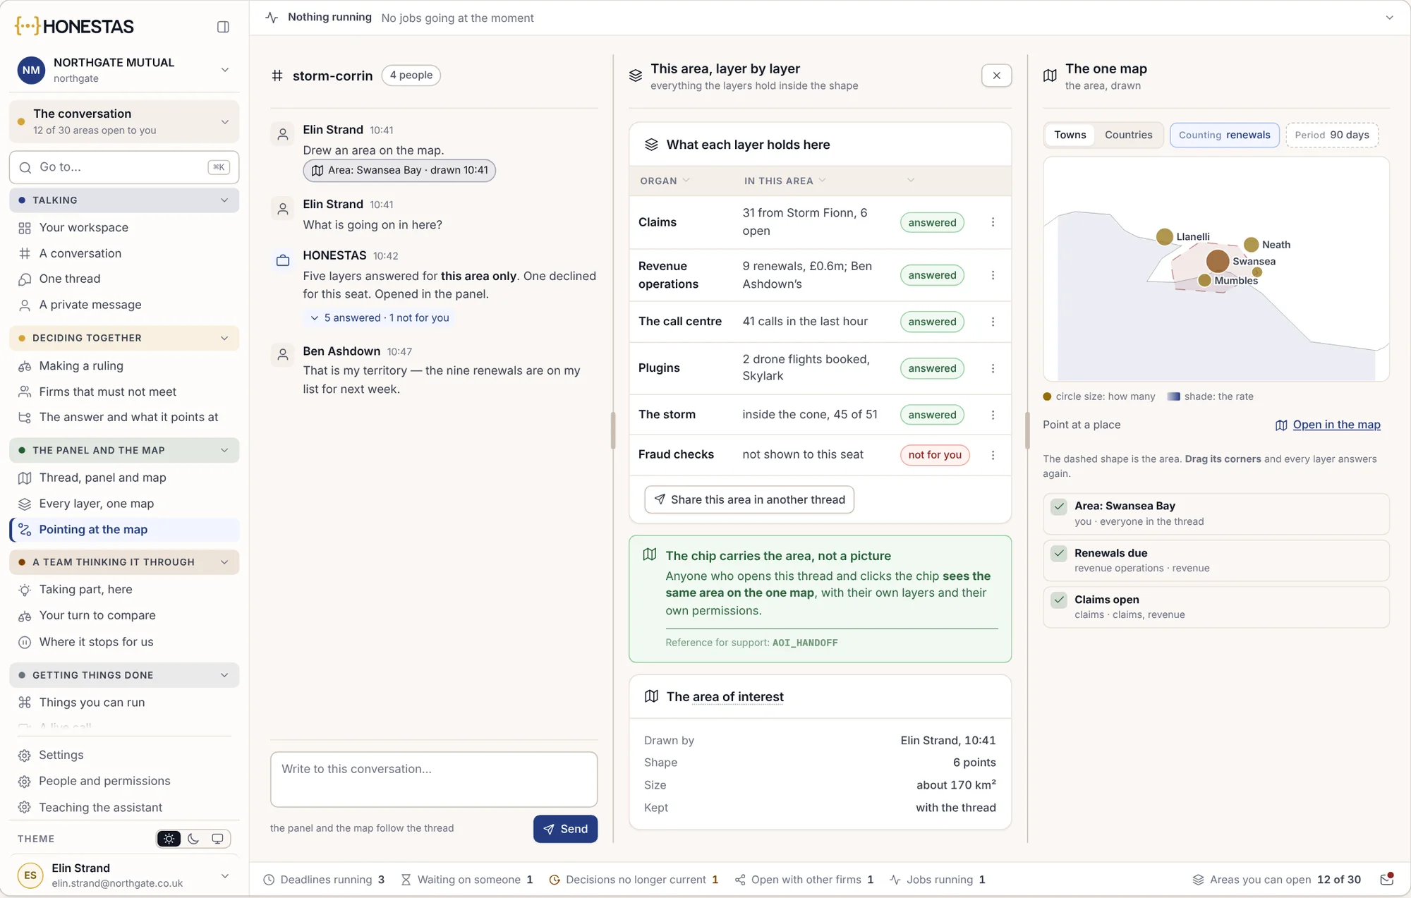Open Pointing at the map page
The image size is (1411, 898).
click(x=124, y=530)
